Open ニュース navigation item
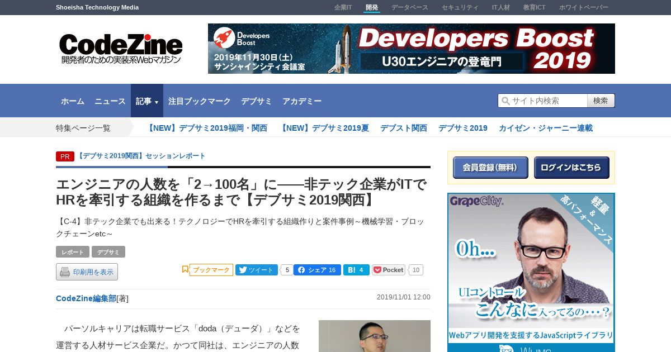 pyautogui.click(x=110, y=101)
